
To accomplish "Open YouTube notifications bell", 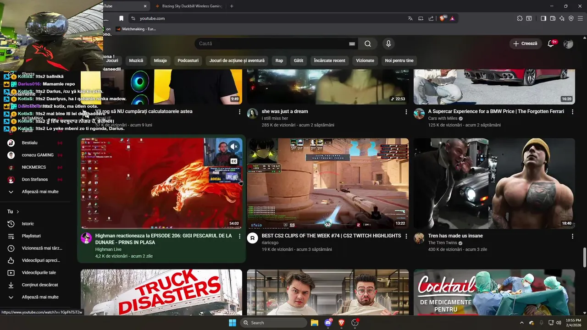I will pyautogui.click(x=551, y=44).
